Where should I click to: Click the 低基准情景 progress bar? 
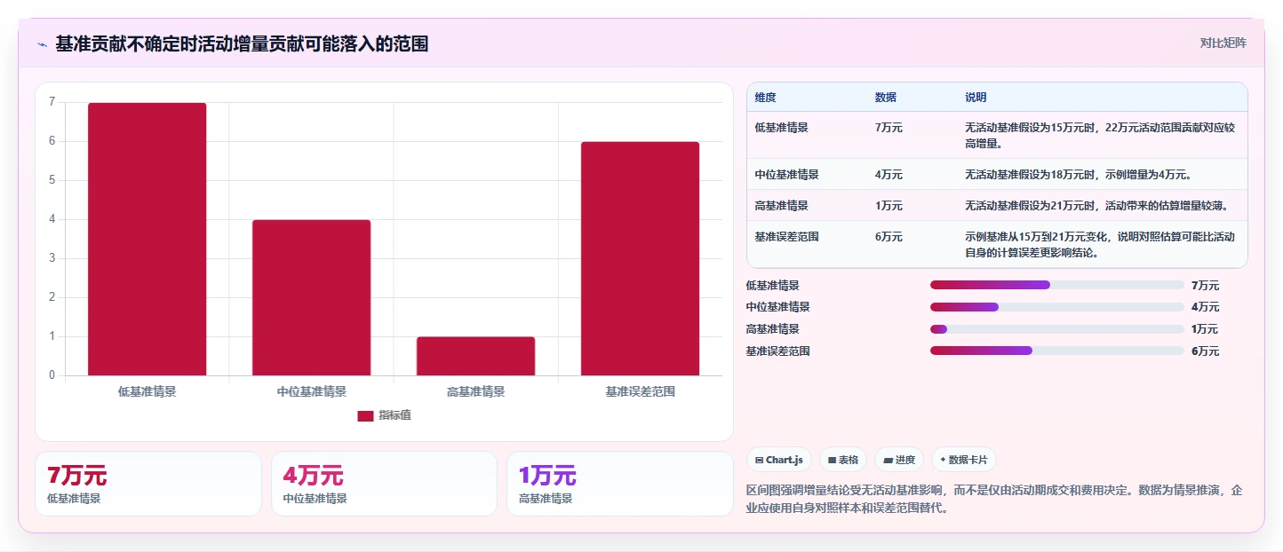[x=1056, y=285]
